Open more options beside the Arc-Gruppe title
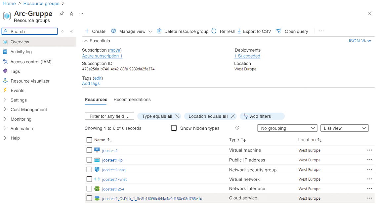This screenshot has width=377, height=207. pos(81,14)
